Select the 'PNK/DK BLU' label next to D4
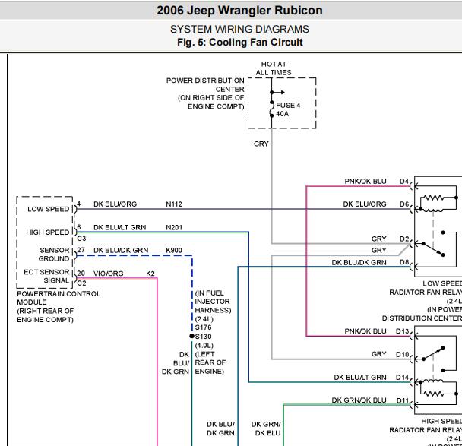 (x=365, y=181)
